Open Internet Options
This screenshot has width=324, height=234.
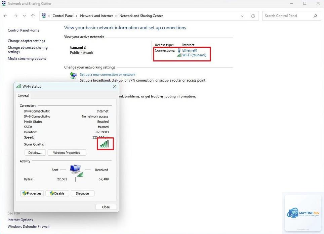(20, 220)
